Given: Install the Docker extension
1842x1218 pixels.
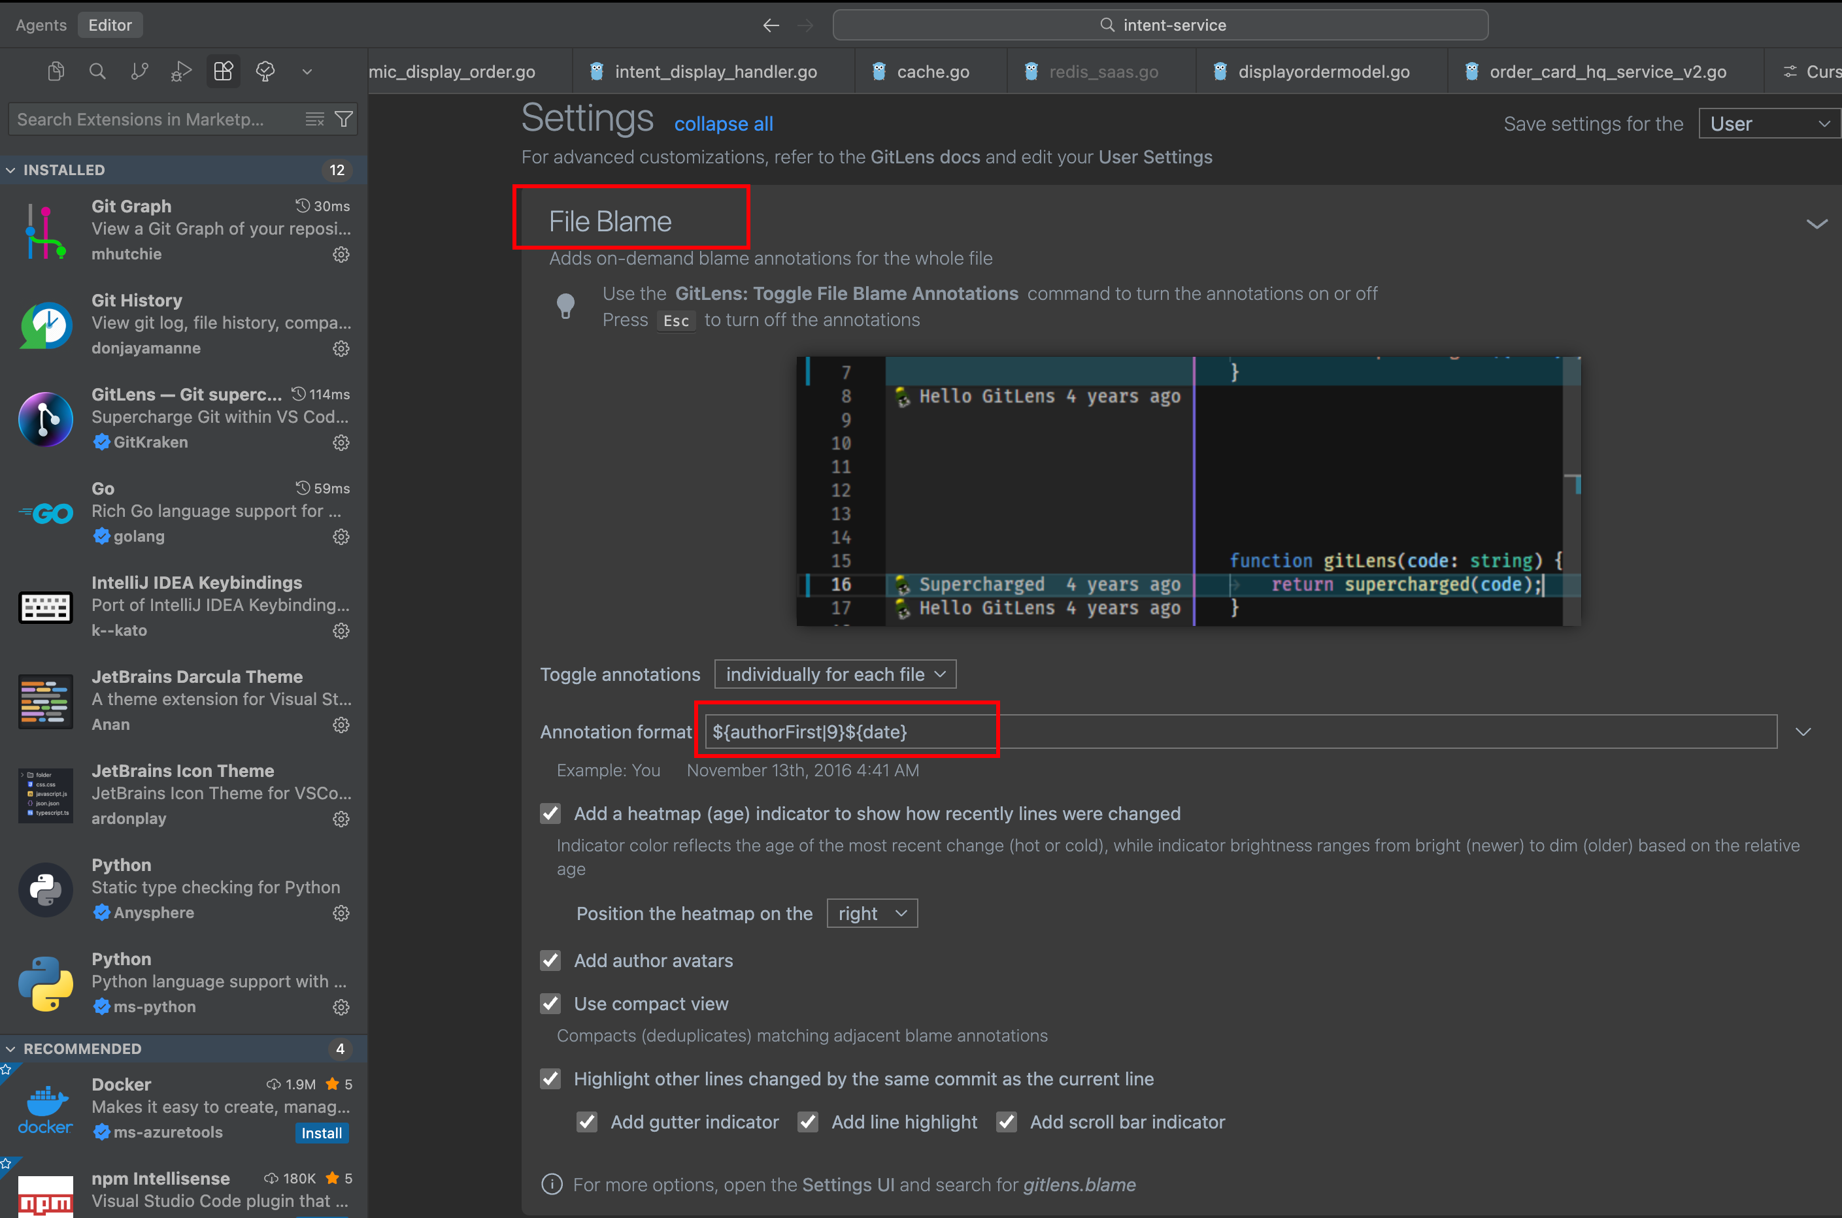Looking at the screenshot, I should coord(322,1132).
